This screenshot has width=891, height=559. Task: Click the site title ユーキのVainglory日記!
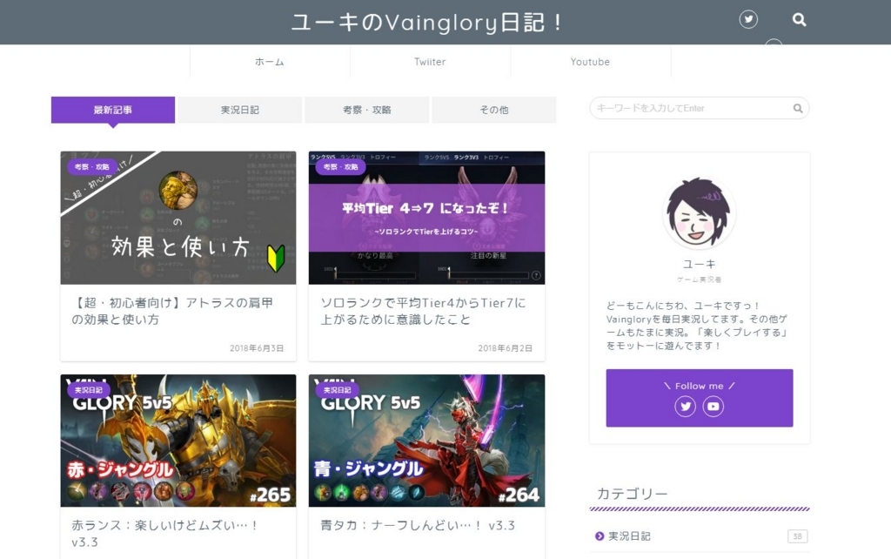point(426,22)
